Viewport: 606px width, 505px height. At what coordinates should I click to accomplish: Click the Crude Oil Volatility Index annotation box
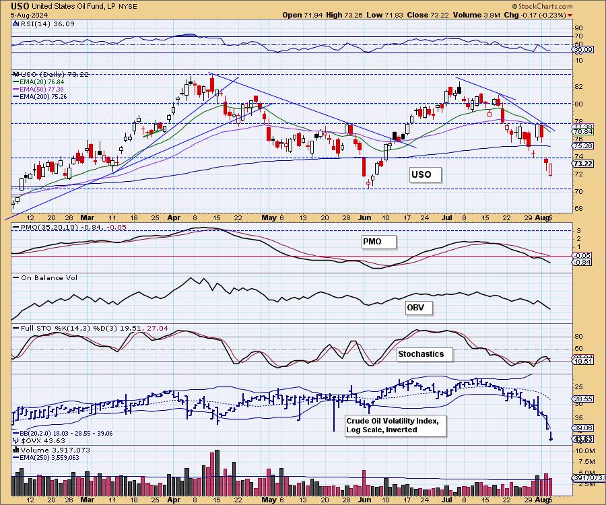[395, 426]
